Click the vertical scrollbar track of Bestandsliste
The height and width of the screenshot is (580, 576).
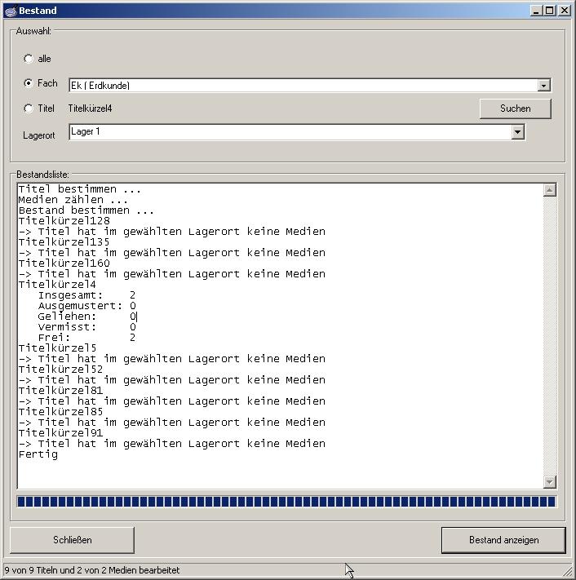pyautogui.click(x=549, y=334)
